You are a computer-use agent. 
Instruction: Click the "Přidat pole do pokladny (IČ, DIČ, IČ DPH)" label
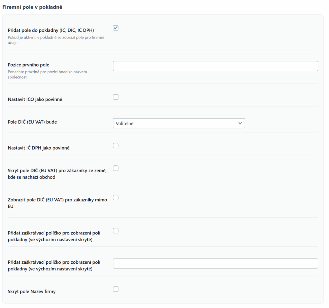click(x=51, y=31)
